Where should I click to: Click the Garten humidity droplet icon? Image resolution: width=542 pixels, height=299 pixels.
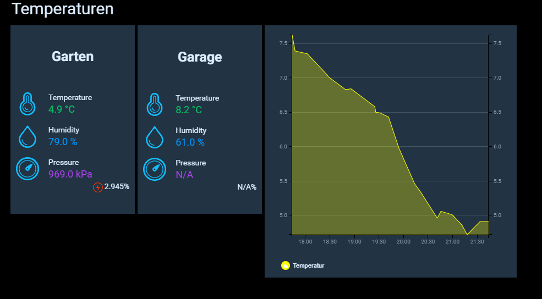[28, 136]
